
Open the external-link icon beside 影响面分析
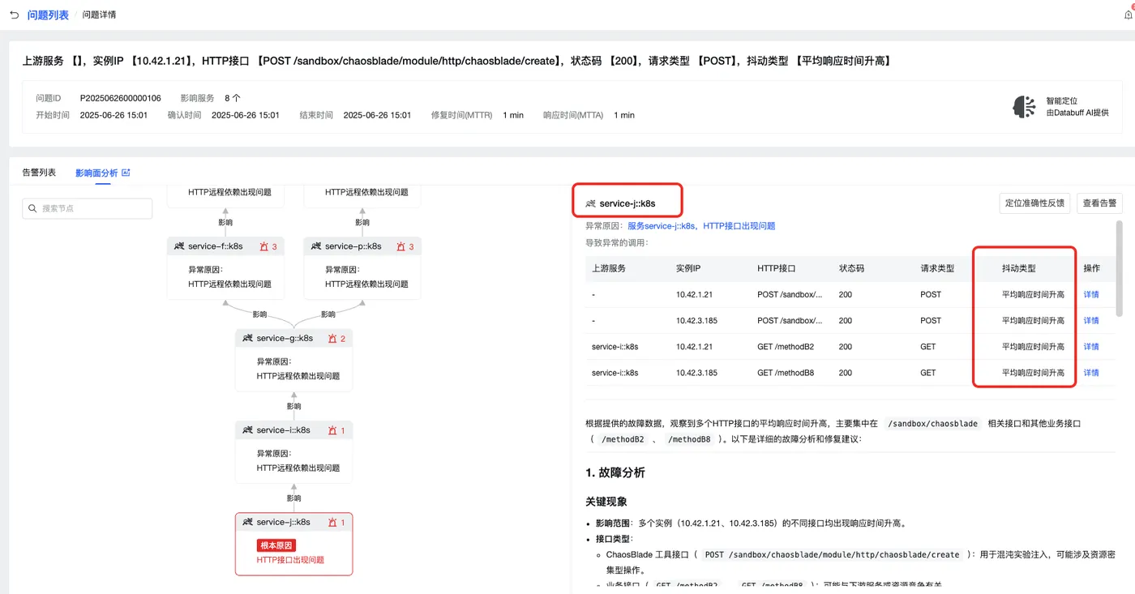pyautogui.click(x=126, y=173)
